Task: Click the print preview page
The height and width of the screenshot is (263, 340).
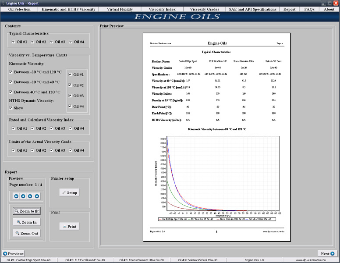Action: pos(217,137)
